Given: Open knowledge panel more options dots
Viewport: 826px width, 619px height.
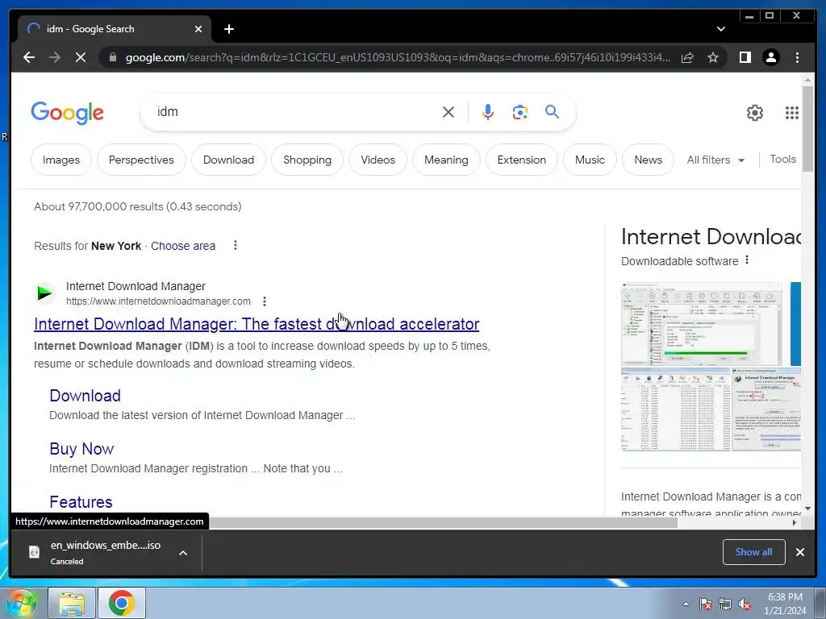Looking at the screenshot, I should (x=746, y=260).
